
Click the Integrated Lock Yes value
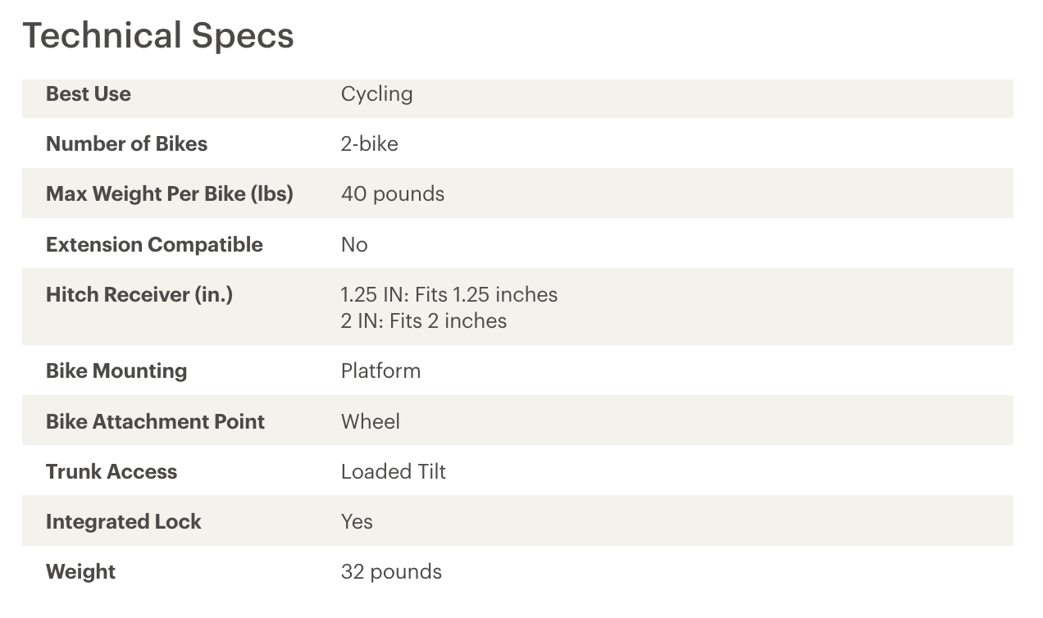357,522
